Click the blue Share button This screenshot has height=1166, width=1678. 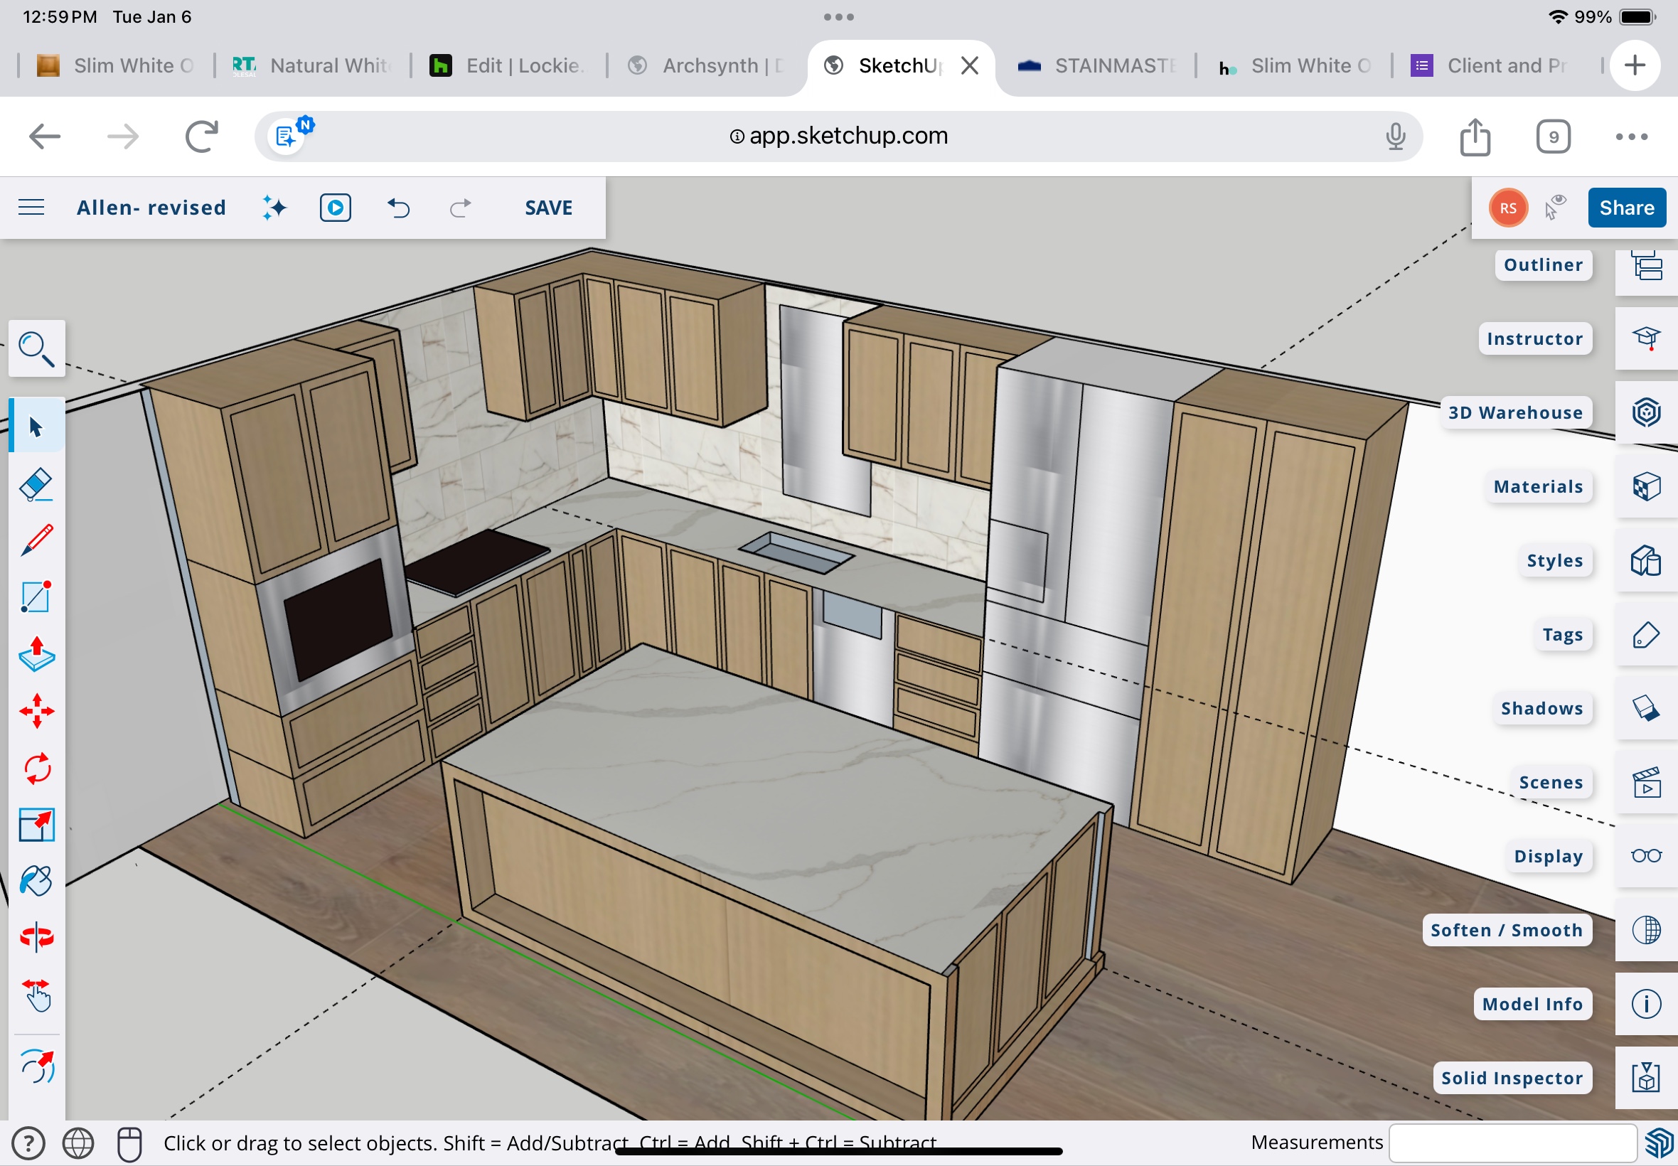click(x=1626, y=208)
